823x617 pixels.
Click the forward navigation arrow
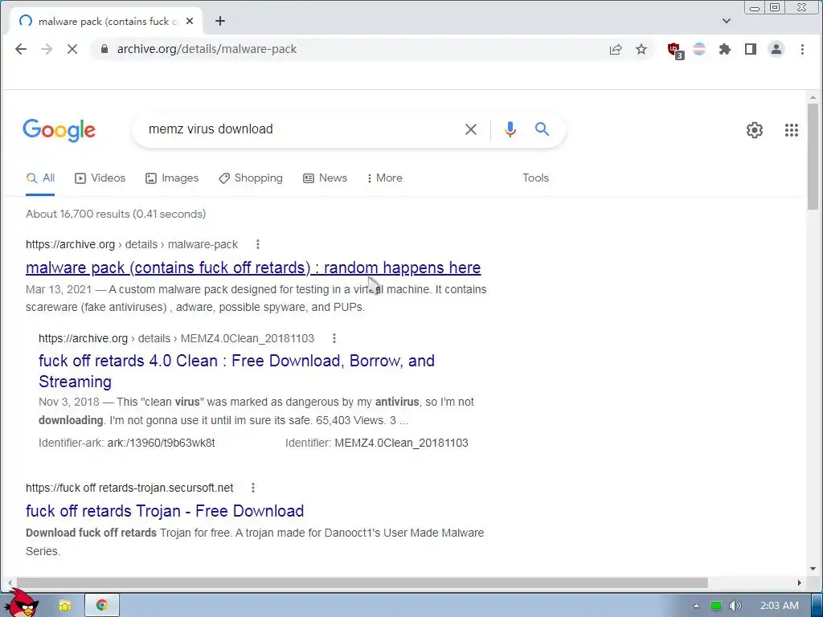coord(47,49)
